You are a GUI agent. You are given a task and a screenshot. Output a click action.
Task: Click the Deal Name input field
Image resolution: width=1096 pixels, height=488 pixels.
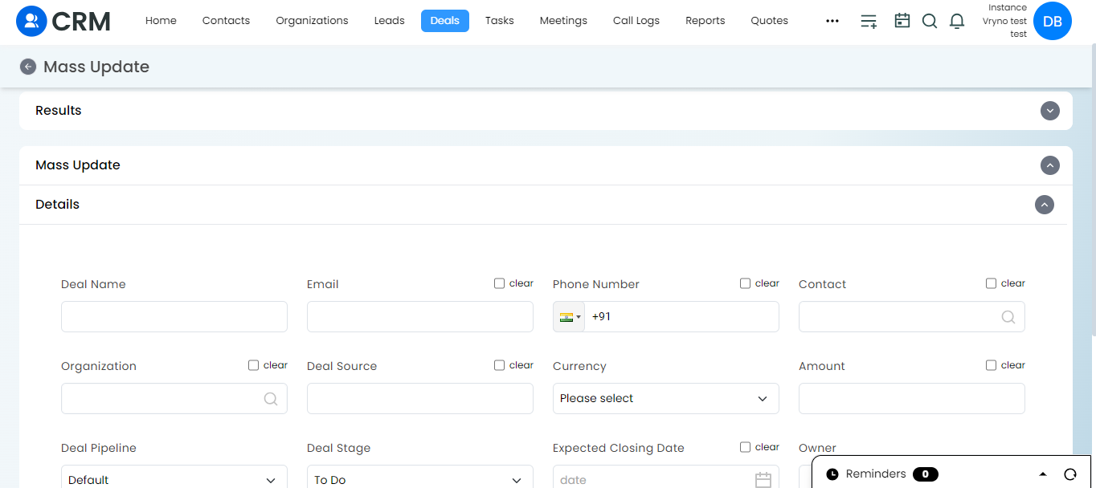point(174,317)
